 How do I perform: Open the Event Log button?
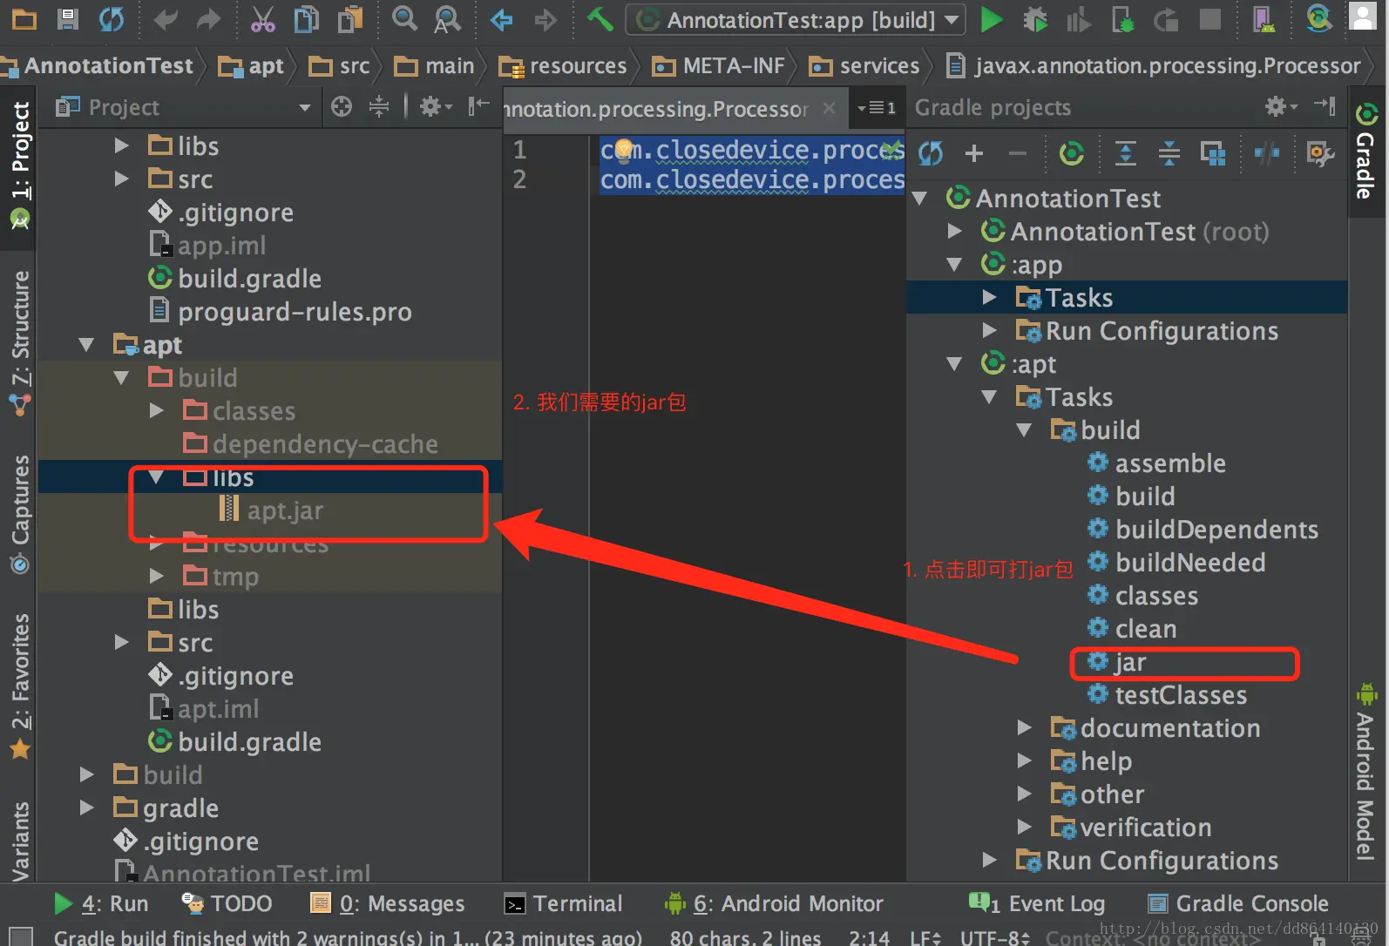pyautogui.click(x=1038, y=903)
